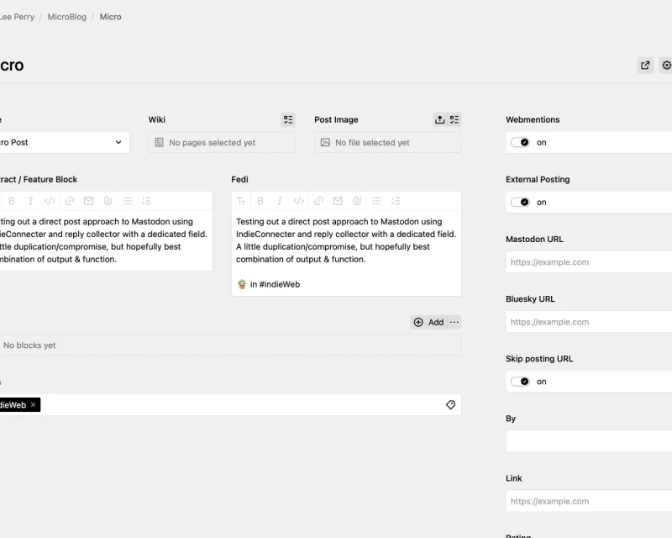Insert an email link in the Fedi editor
This screenshot has width=672, height=538.
click(x=338, y=200)
